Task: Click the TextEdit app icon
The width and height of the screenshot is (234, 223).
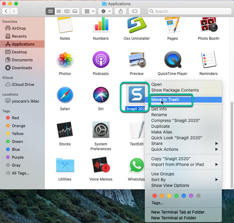Action: (137, 130)
